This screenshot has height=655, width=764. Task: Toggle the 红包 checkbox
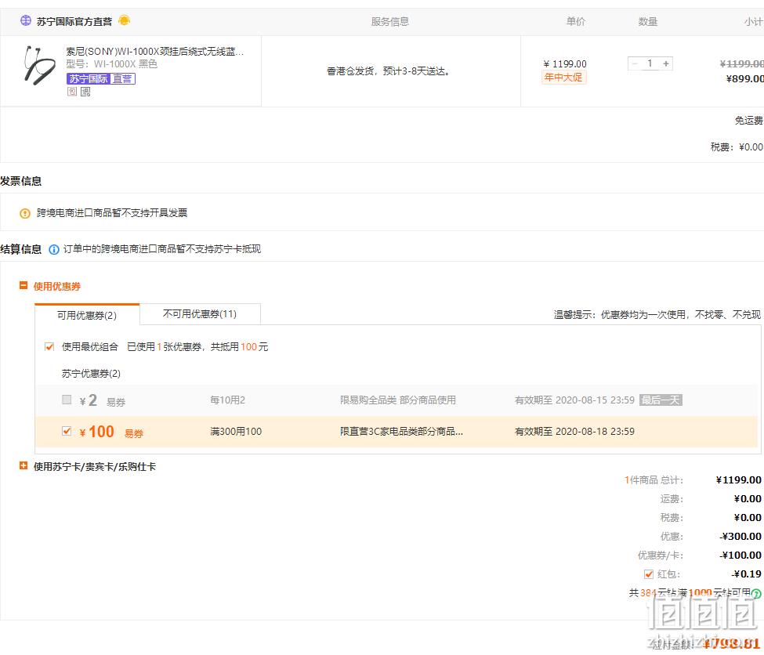(649, 574)
